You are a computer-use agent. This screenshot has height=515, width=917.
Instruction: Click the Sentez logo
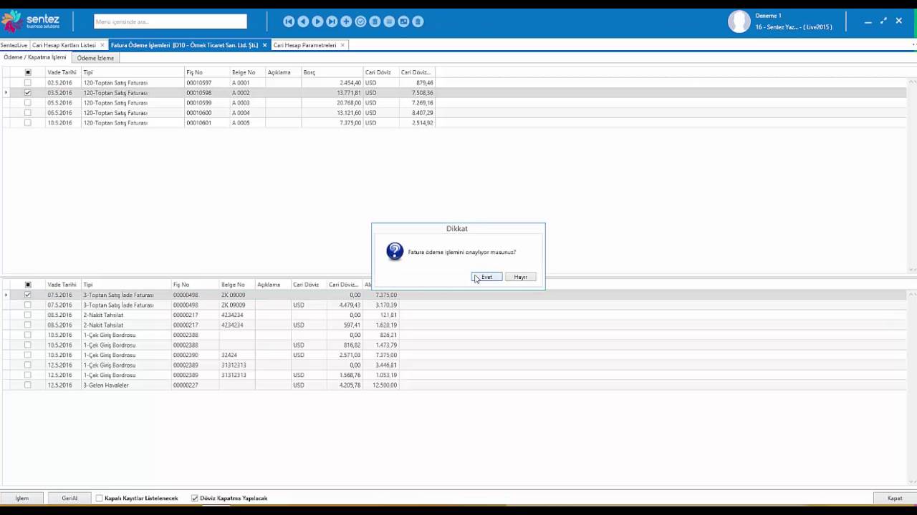click(x=31, y=21)
